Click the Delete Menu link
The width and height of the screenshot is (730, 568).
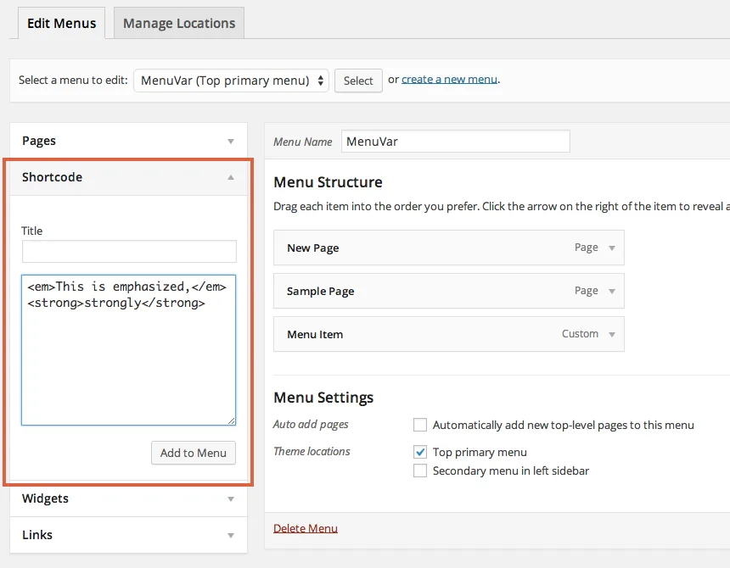(306, 528)
